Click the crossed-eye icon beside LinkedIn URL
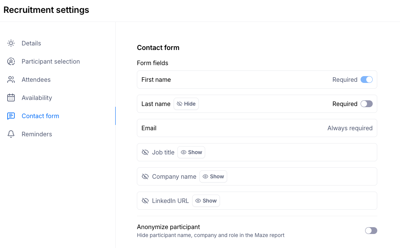400x248 pixels. tap(145, 201)
